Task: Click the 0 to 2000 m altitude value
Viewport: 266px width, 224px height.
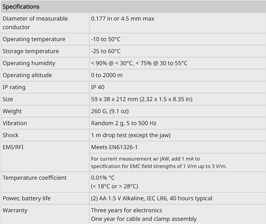Action: [x=107, y=75]
